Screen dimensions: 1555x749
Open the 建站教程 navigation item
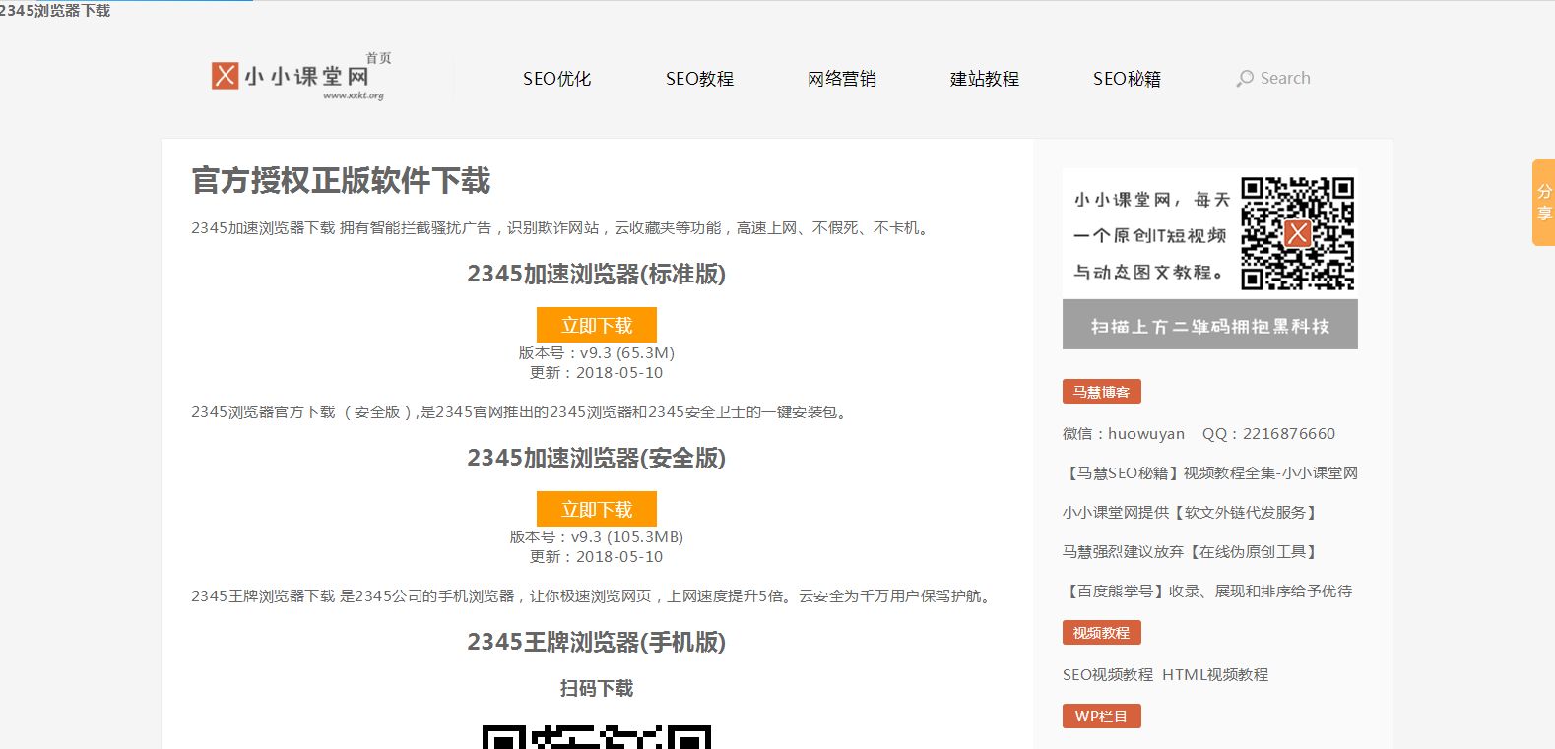coord(985,79)
